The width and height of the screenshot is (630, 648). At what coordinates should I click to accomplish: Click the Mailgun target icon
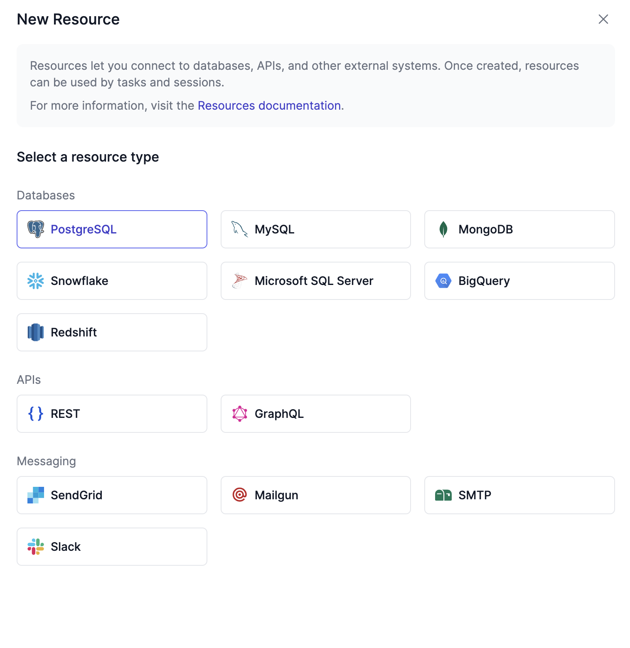240,495
